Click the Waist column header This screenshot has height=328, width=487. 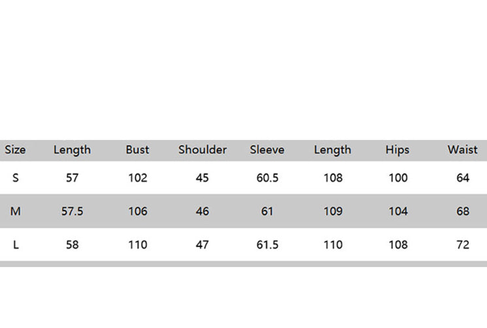[462, 150]
